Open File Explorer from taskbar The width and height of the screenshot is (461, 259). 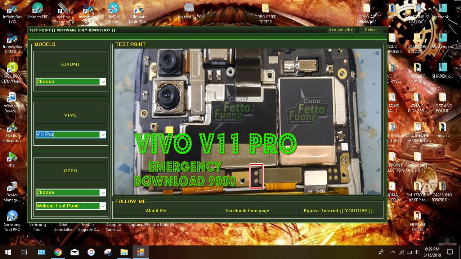[124, 252]
